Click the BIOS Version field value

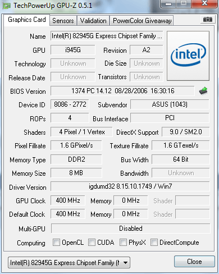coord(122,91)
